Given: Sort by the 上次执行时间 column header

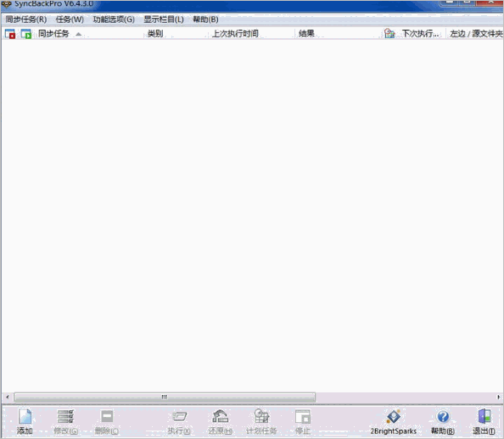Looking at the screenshot, I should [x=235, y=33].
